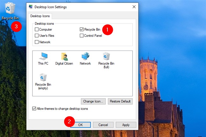Tick the Network desktop icon checkbox
The image size is (206, 137).
coord(37,42)
